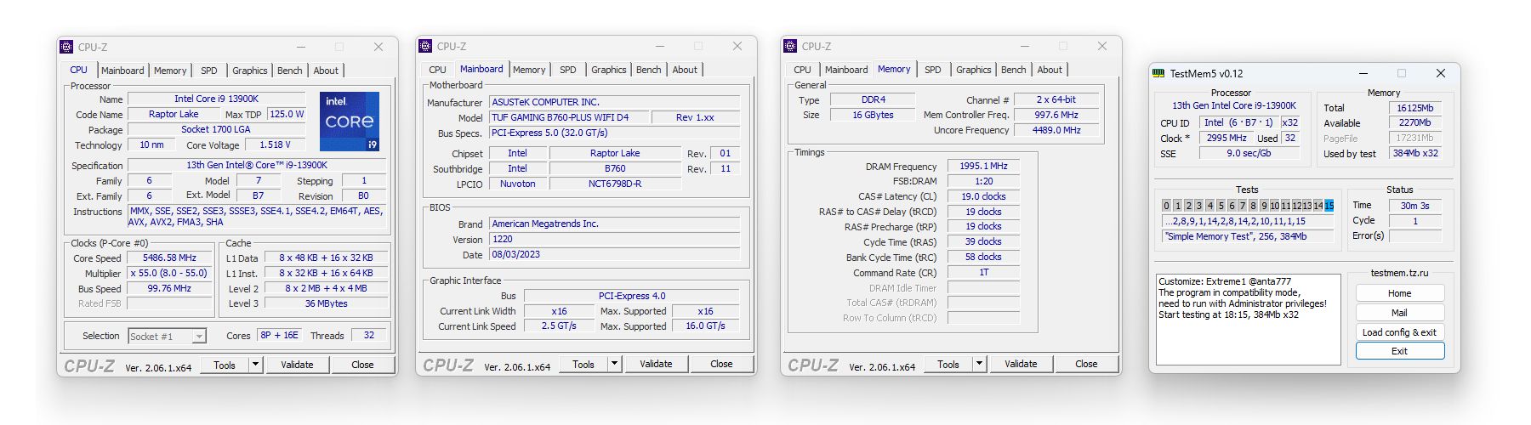Click Validate button in Memory window

point(1021,364)
